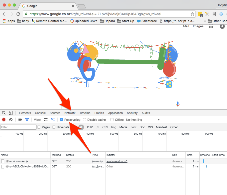Screen dimensions: 227x195
Task: Clear the network log
Action: (11, 120)
